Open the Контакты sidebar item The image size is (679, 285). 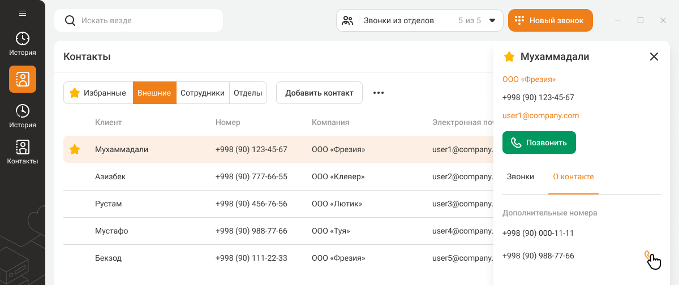tap(23, 152)
